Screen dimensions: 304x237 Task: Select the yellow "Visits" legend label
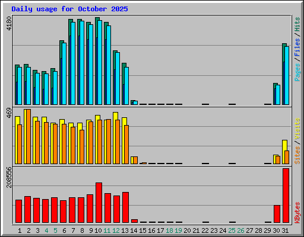tap(297, 129)
